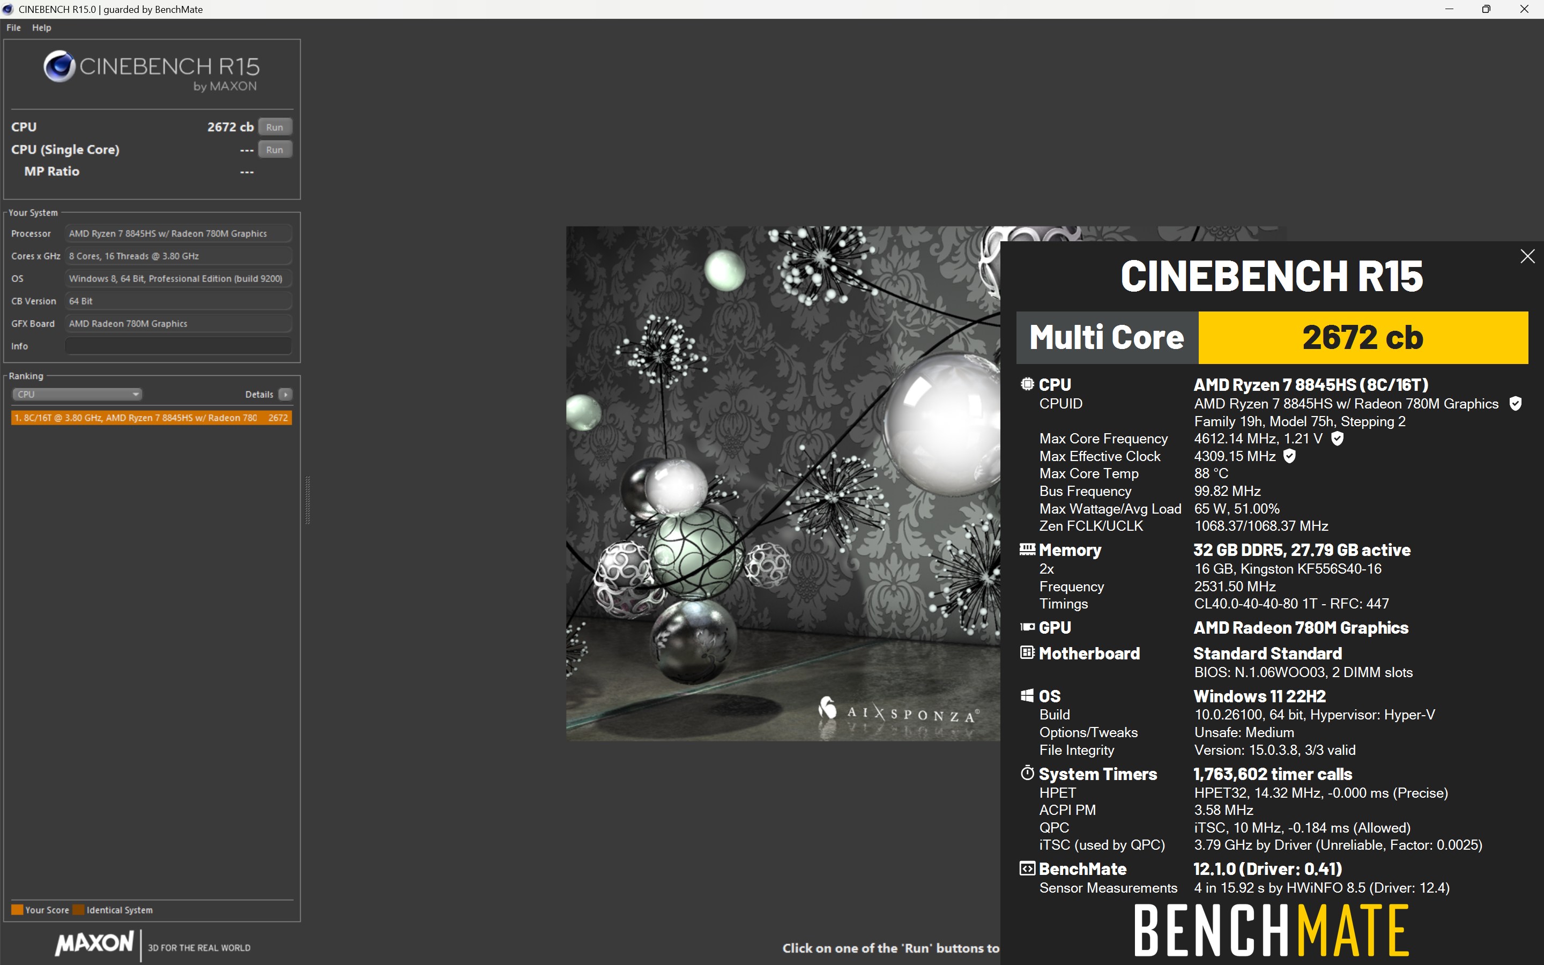Click the orange Your Score legend swatch
The image size is (1544, 965).
click(17, 909)
